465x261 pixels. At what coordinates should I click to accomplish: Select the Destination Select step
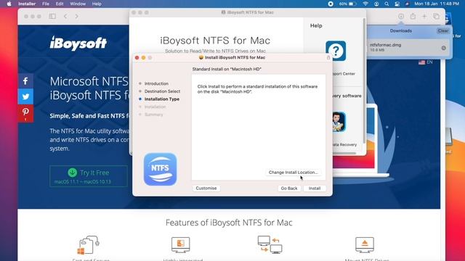pos(162,91)
